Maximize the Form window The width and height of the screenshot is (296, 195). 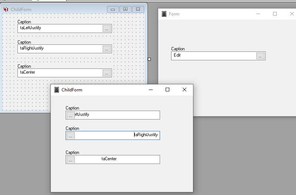(275, 14)
